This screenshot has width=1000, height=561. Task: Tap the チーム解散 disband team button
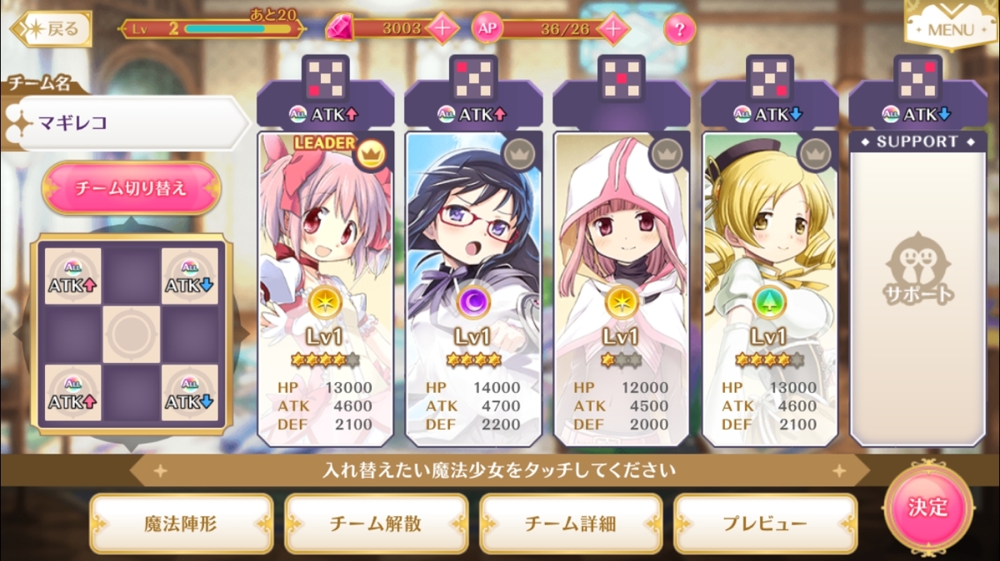376,524
